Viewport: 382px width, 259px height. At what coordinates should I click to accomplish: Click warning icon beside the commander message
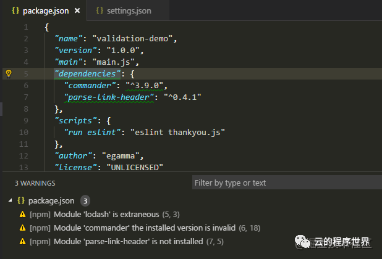[22, 228]
